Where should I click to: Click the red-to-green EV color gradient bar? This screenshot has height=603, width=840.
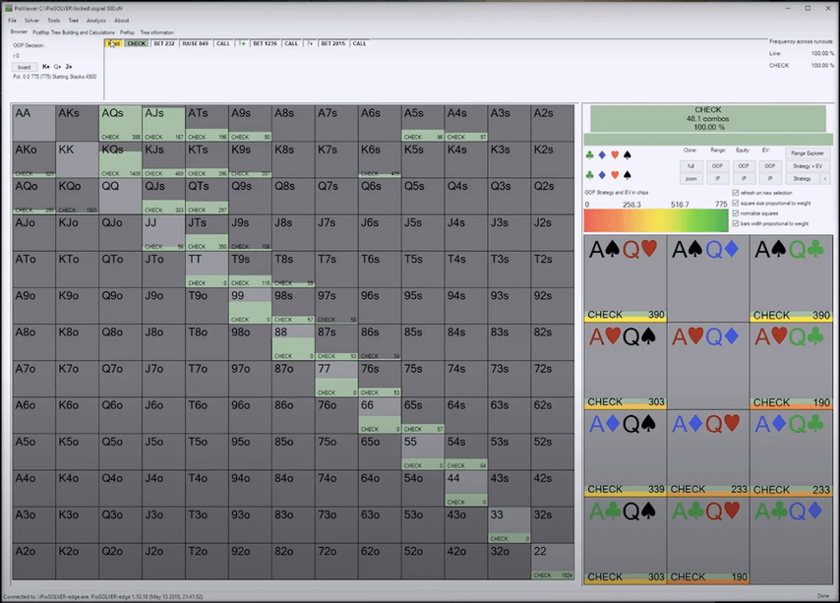click(656, 220)
